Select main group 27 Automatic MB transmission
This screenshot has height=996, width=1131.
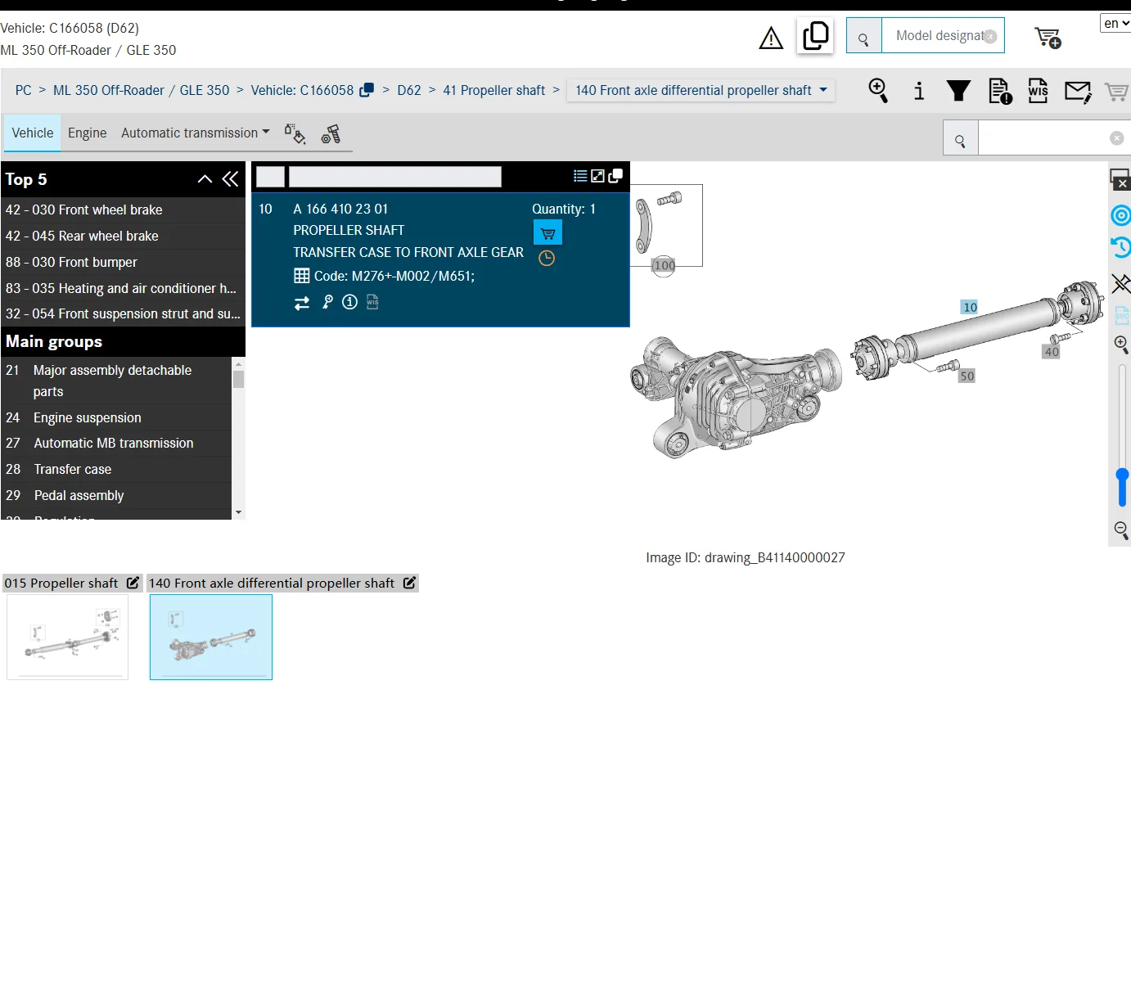click(x=116, y=444)
